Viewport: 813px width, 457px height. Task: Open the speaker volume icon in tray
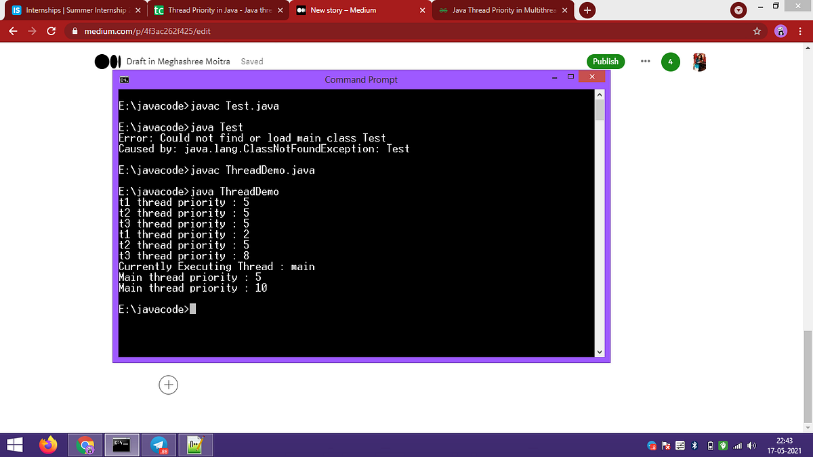pos(751,445)
